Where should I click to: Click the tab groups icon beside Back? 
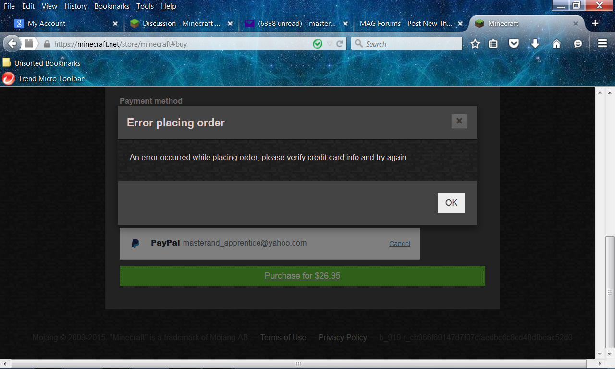[x=29, y=44]
